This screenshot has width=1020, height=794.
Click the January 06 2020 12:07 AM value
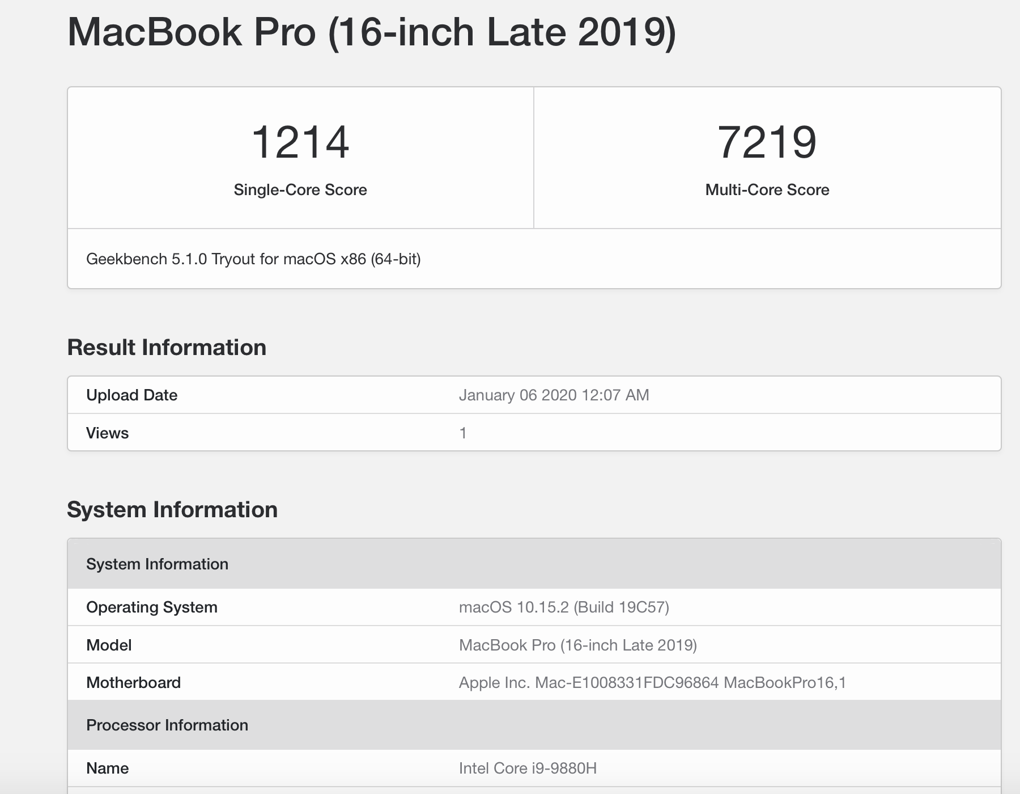coord(554,395)
